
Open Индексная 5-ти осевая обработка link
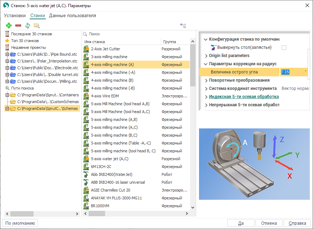[244, 97]
